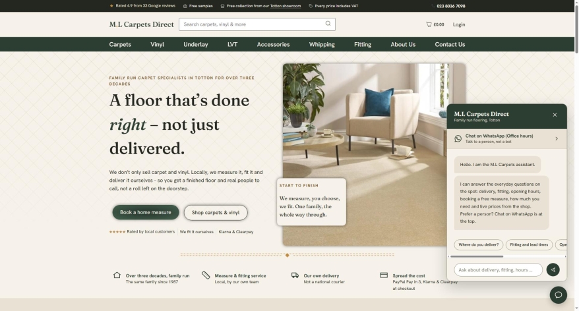Click 'Free samples' text in top bar
The height and width of the screenshot is (311, 579).
200,6
